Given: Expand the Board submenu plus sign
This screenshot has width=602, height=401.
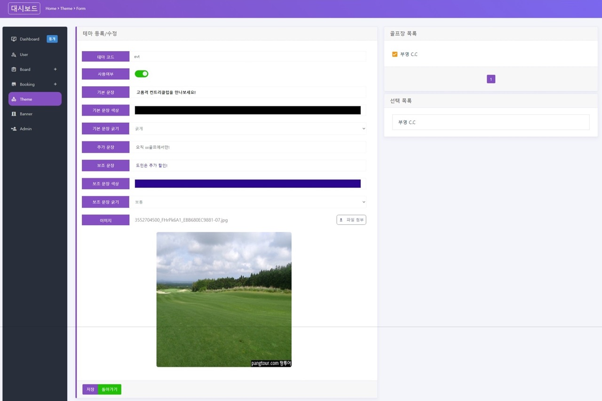Looking at the screenshot, I should [x=55, y=70].
